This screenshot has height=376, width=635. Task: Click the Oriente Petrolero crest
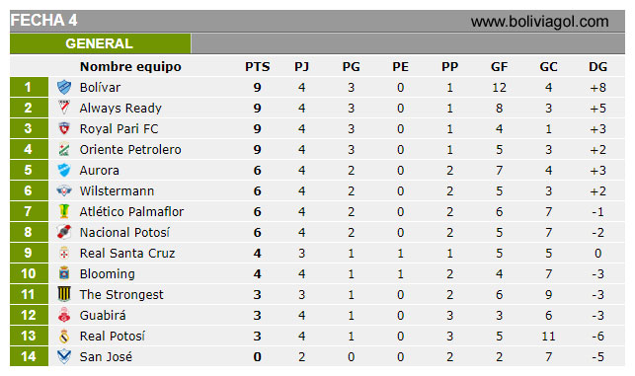point(64,149)
